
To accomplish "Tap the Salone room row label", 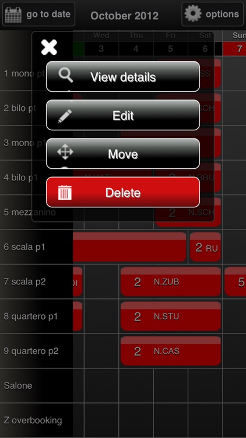I will (x=18, y=385).
